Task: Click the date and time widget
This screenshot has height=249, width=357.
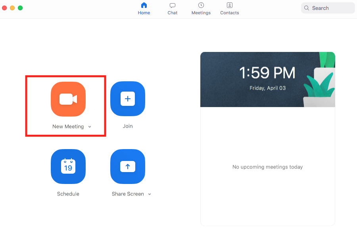Action: (268, 79)
